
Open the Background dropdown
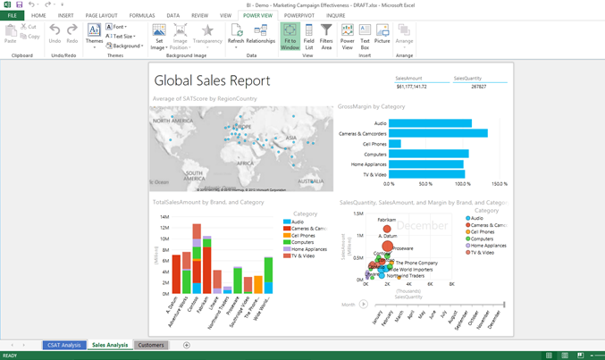(x=124, y=46)
